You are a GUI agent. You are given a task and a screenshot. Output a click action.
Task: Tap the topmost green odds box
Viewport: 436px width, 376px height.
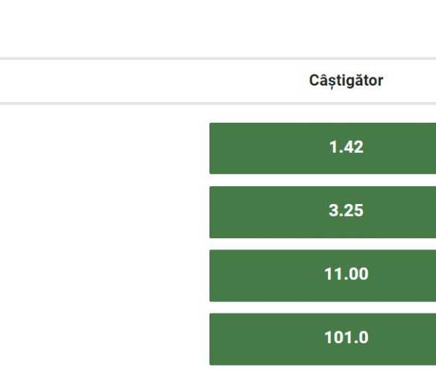[323, 148]
